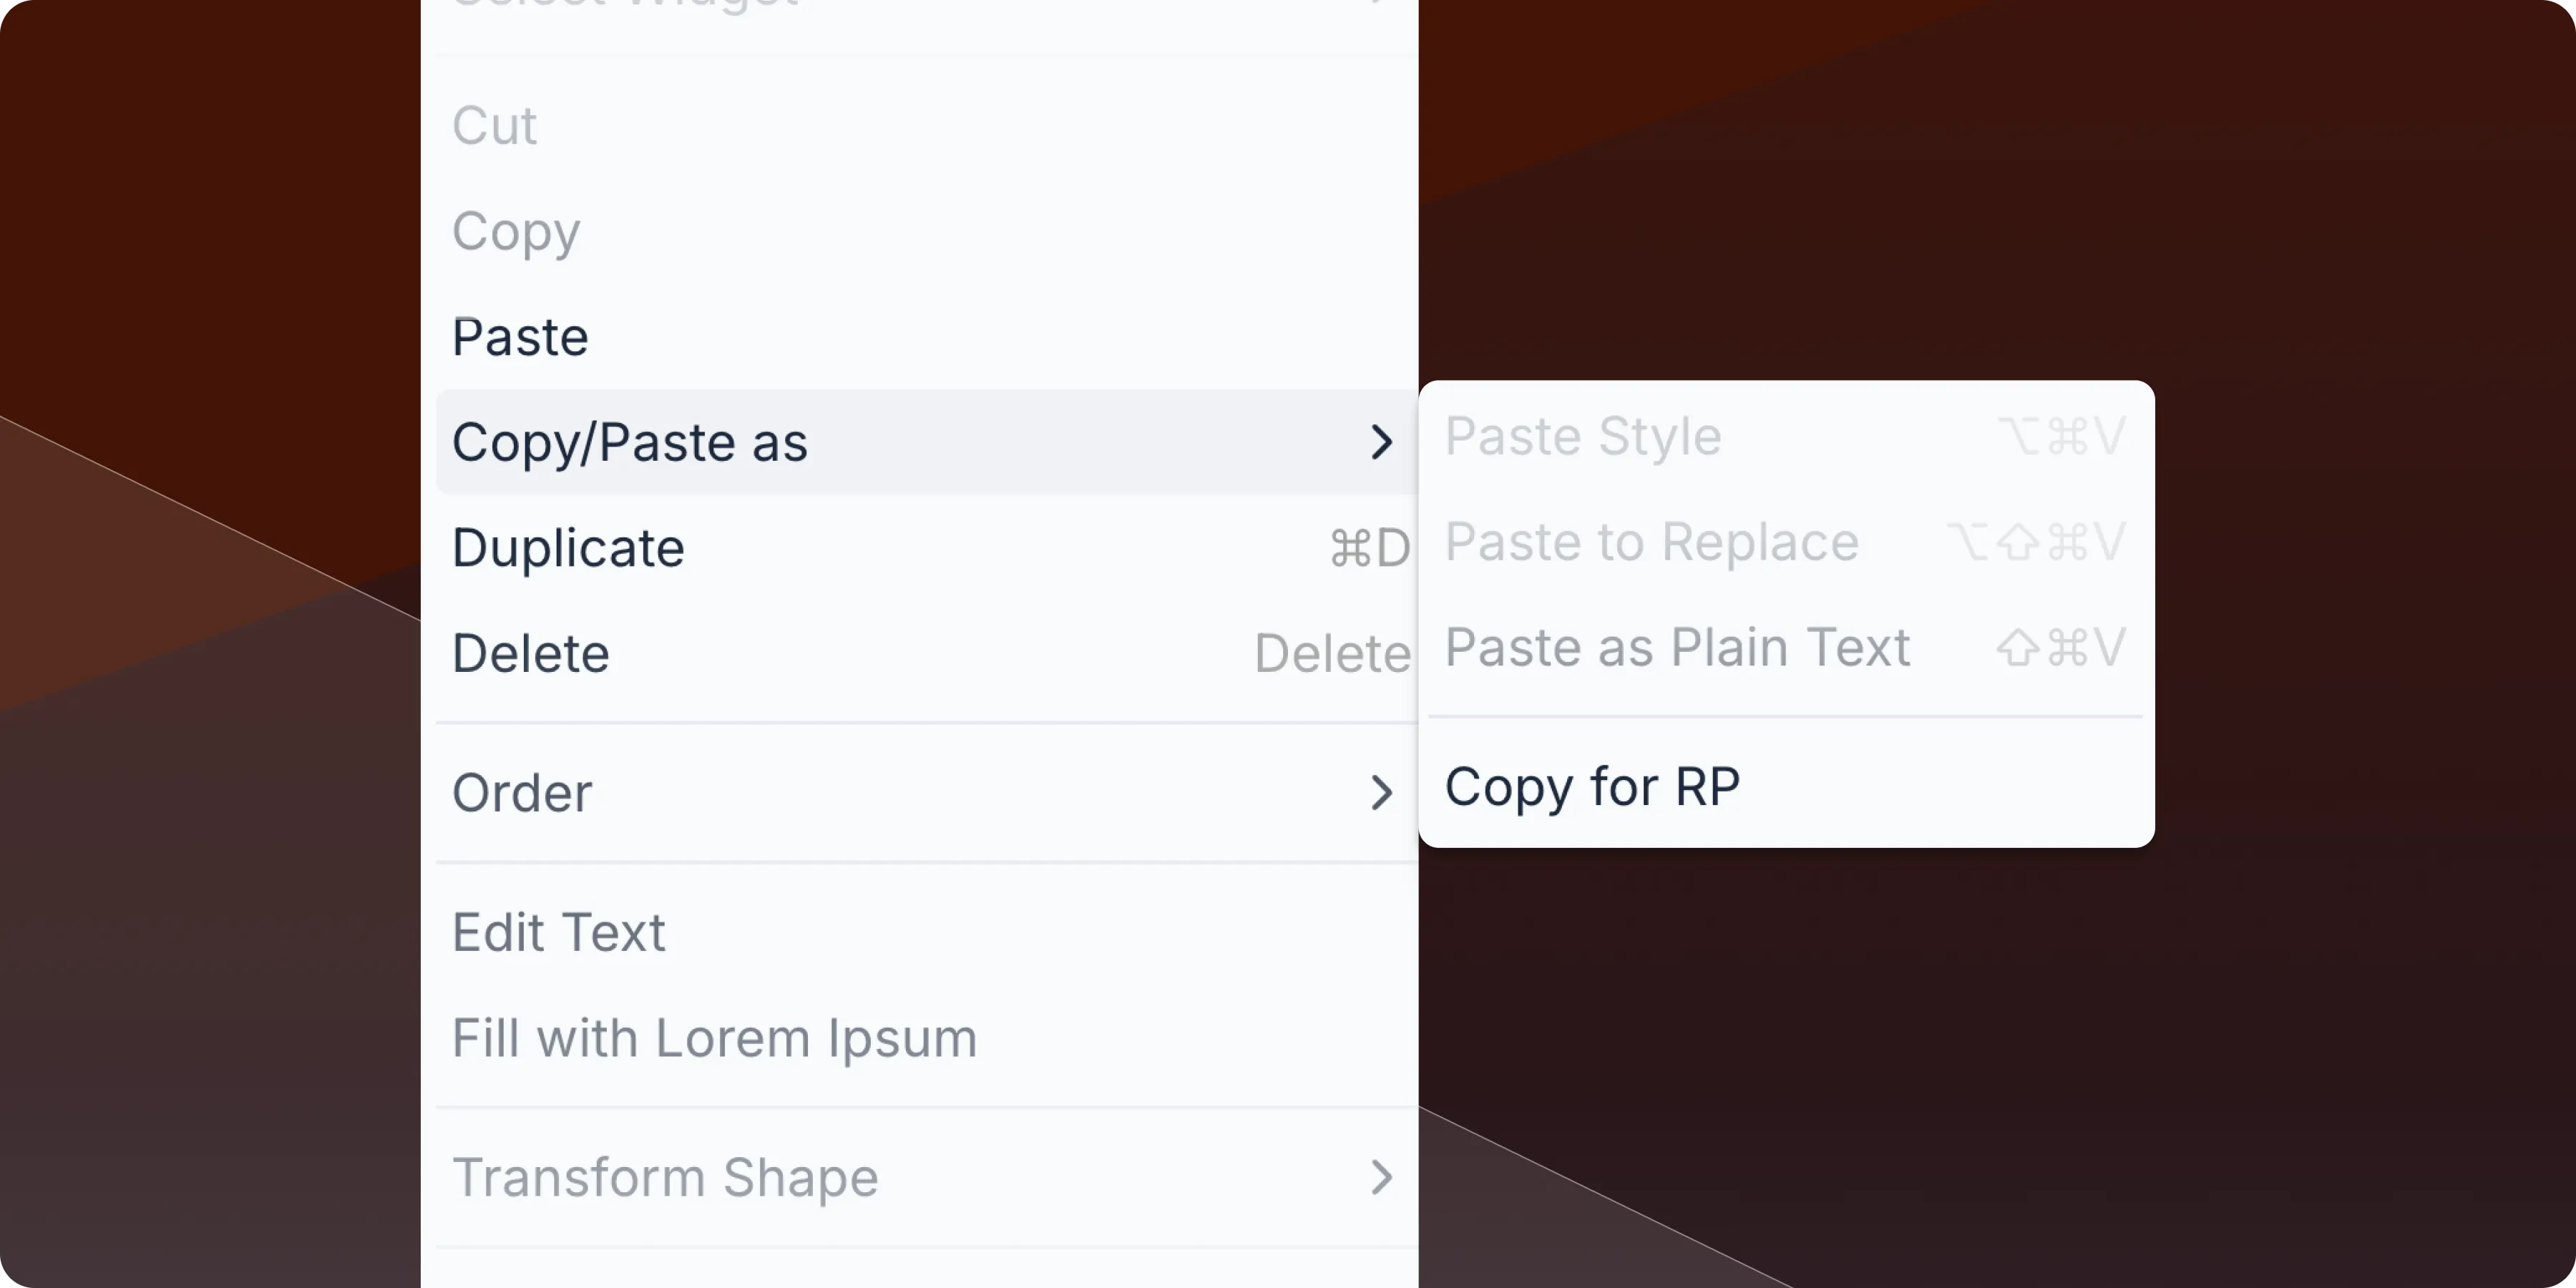This screenshot has width=2576, height=1288.
Task: Open the Transform Shape menu item
Action: 665,1177
